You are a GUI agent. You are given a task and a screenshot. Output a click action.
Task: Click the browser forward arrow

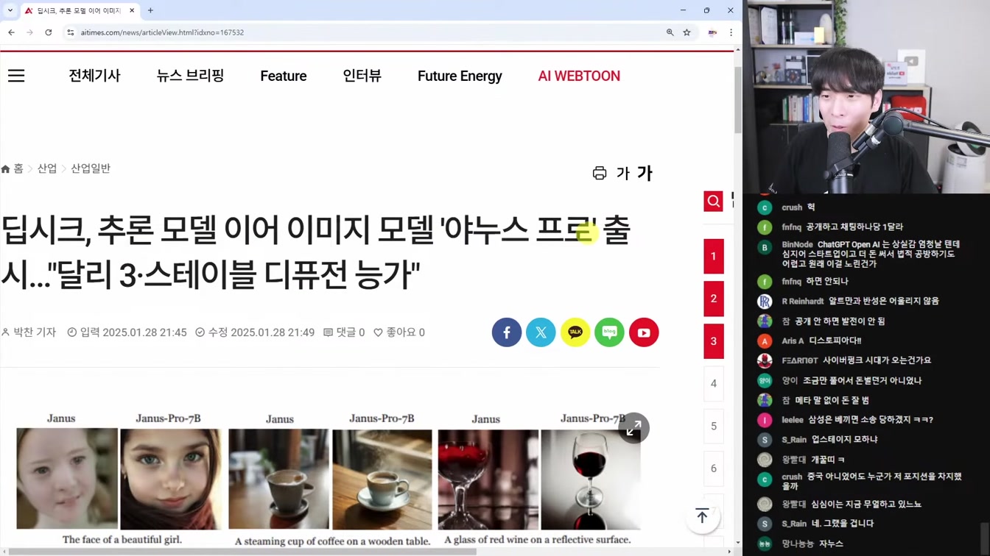[x=29, y=32]
